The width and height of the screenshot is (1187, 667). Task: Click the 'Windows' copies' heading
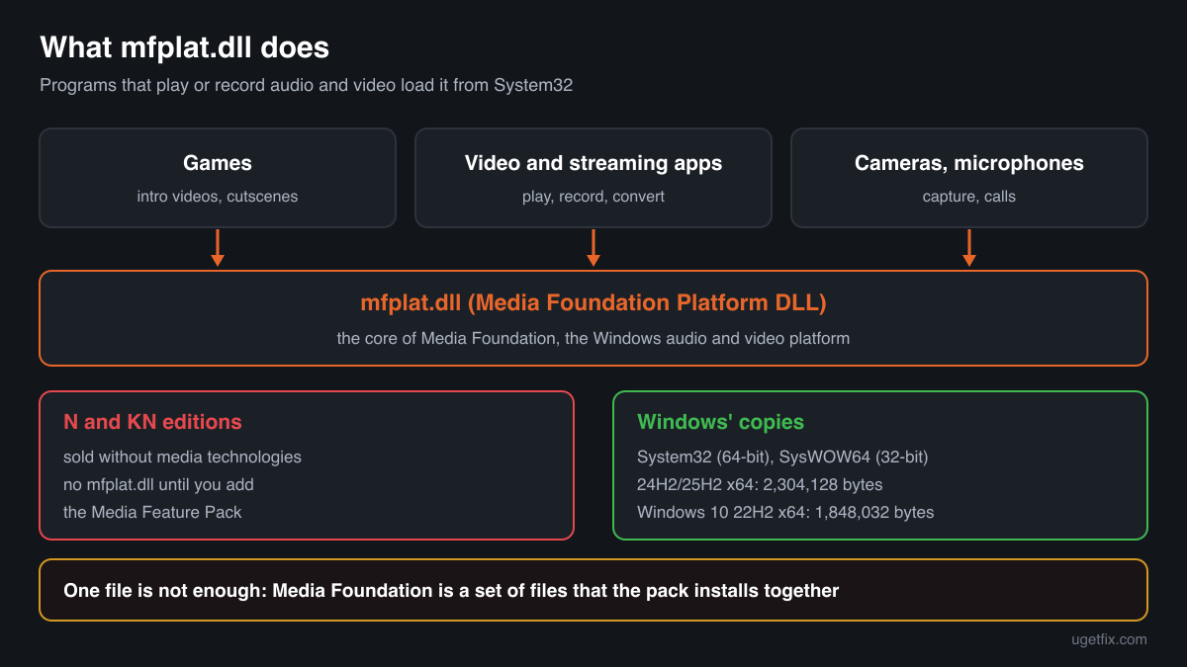(x=721, y=422)
